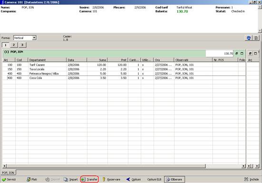This screenshot has width=262, height=183.
Task: Switch to folio tab 3
Action: coord(22,45)
